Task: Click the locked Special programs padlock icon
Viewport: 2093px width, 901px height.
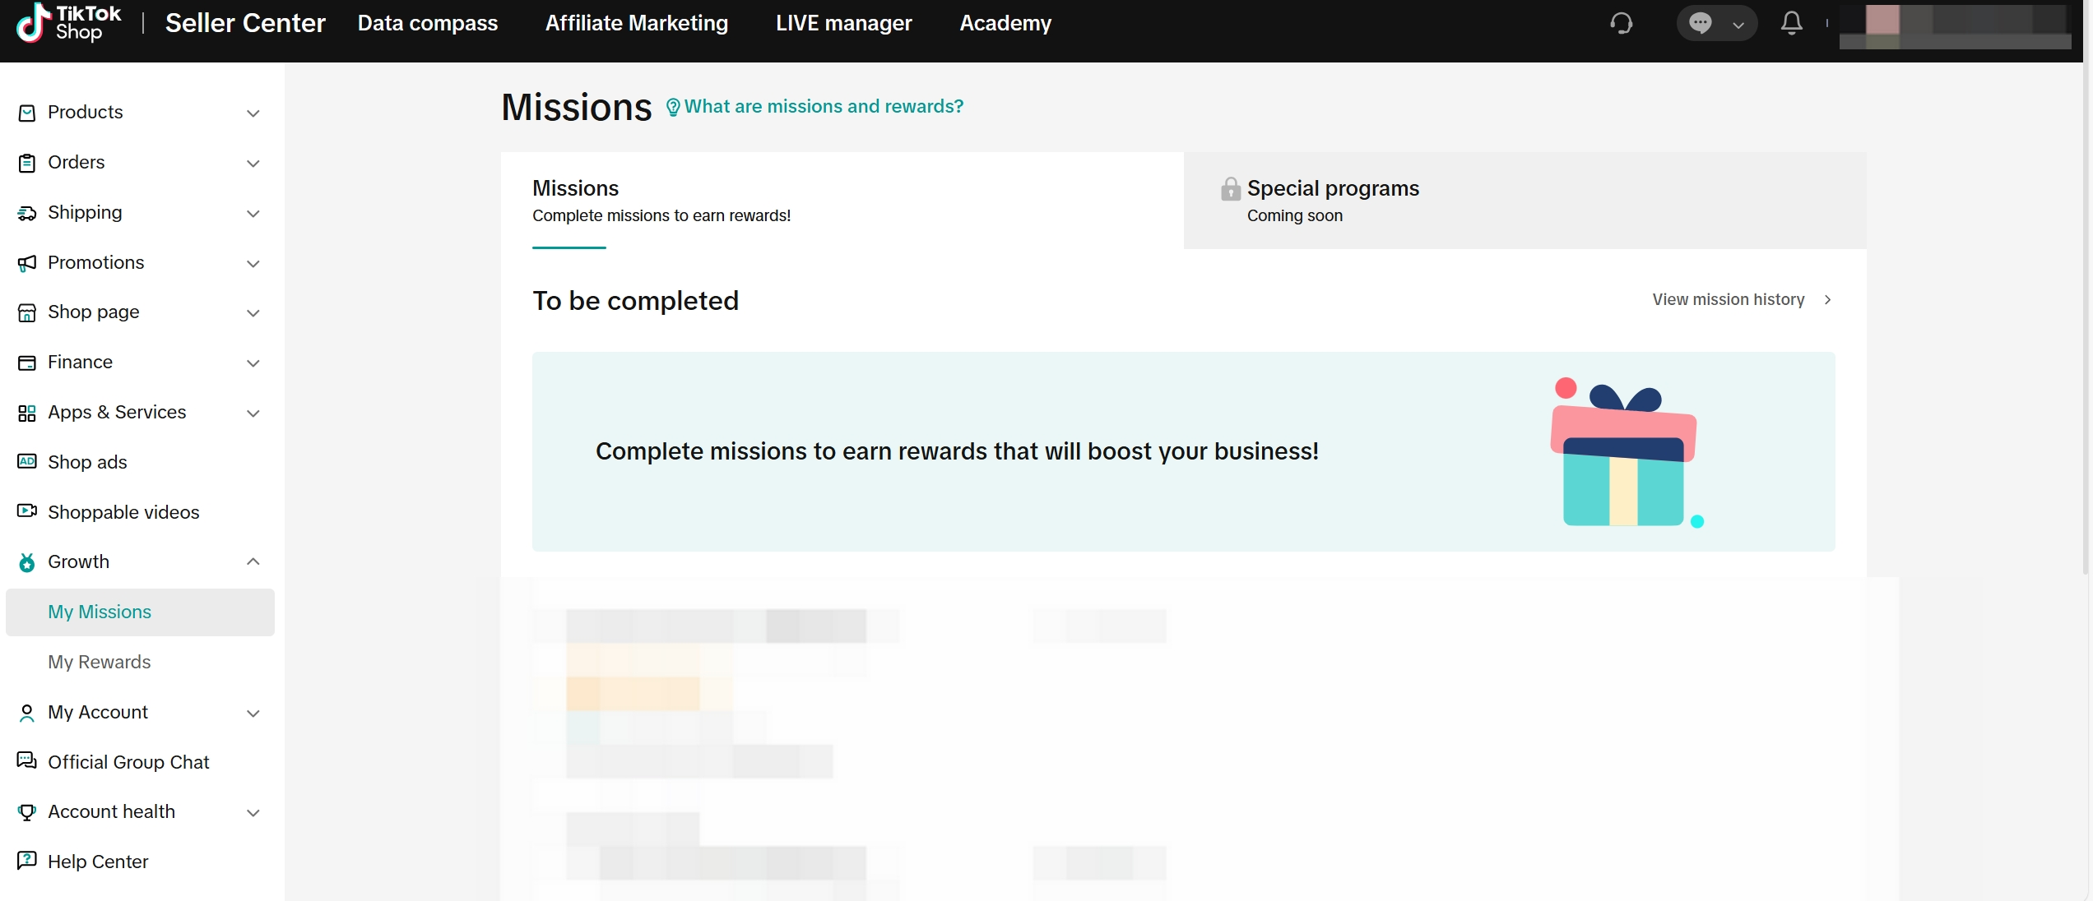Action: [x=1230, y=189]
